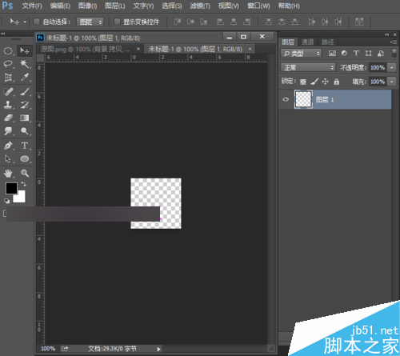400x356 pixels.
Task: Select the Lasso tool
Action: click(8, 64)
